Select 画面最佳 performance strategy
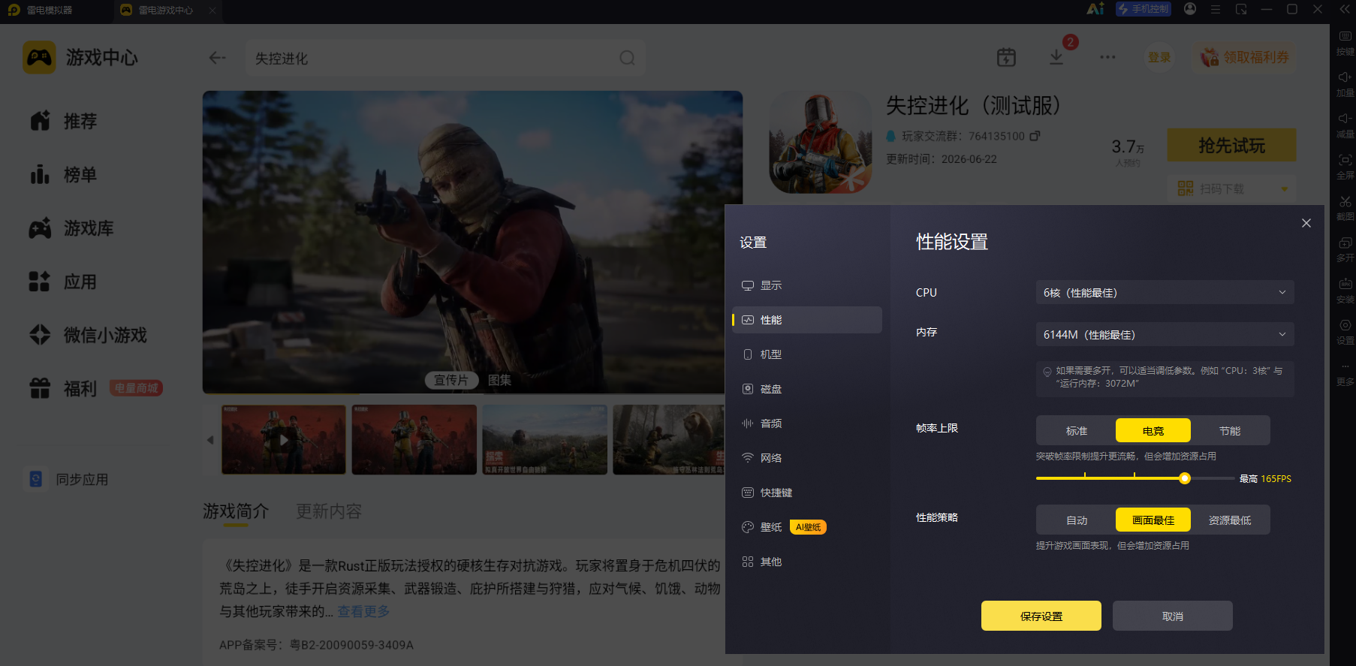The height and width of the screenshot is (666, 1356). 1153,520
